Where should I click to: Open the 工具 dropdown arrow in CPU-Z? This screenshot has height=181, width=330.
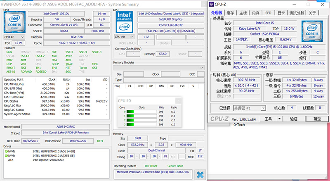279,119
